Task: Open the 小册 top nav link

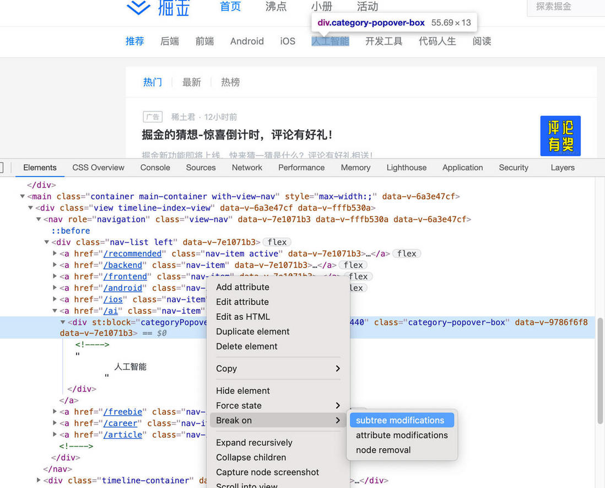Action: pos(321,6)
